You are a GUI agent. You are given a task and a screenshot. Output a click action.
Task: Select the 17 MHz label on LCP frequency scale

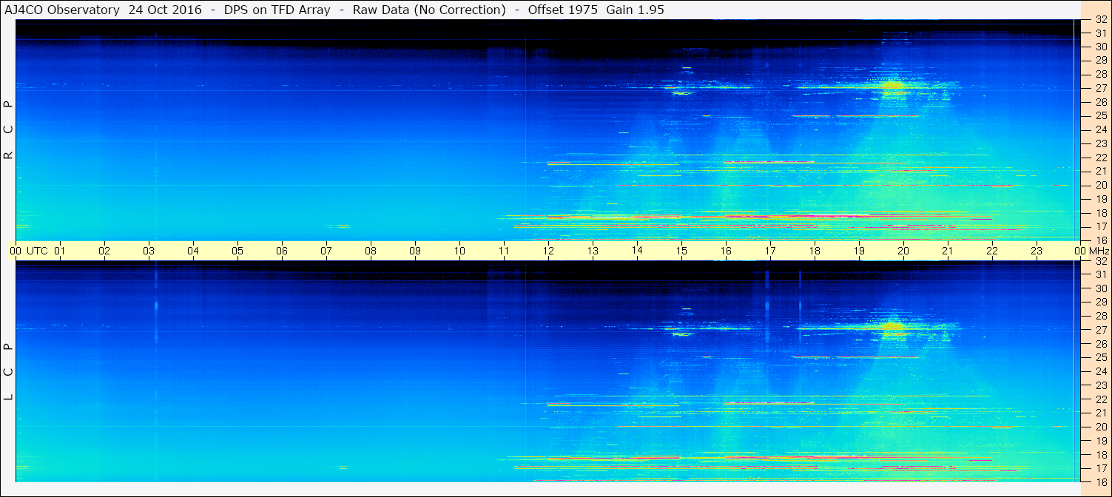[x=1101, y=467]
